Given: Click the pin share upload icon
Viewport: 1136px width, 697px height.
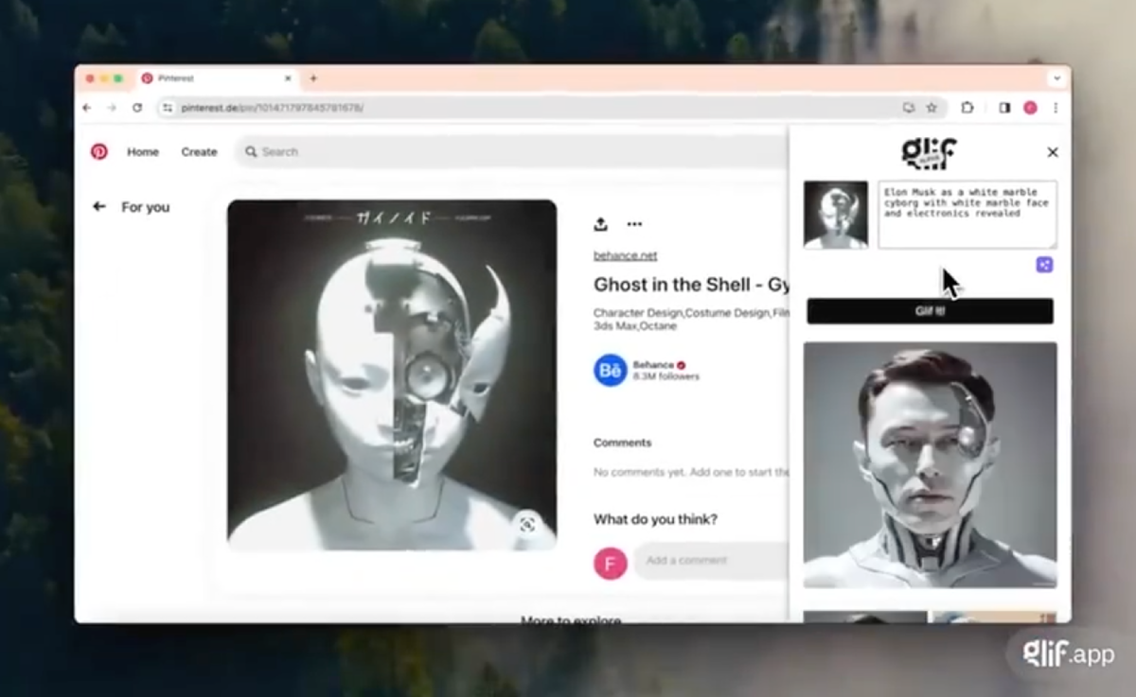Looking at the screenshot, I should pos(600,224).
